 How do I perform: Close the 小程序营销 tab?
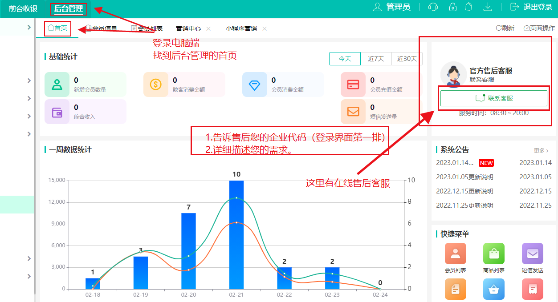coord(265,28)
